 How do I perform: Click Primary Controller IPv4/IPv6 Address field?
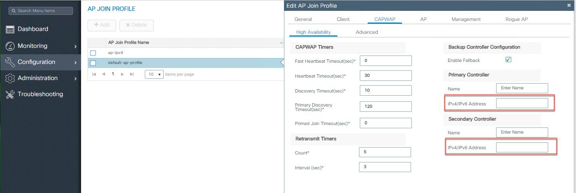522,103
